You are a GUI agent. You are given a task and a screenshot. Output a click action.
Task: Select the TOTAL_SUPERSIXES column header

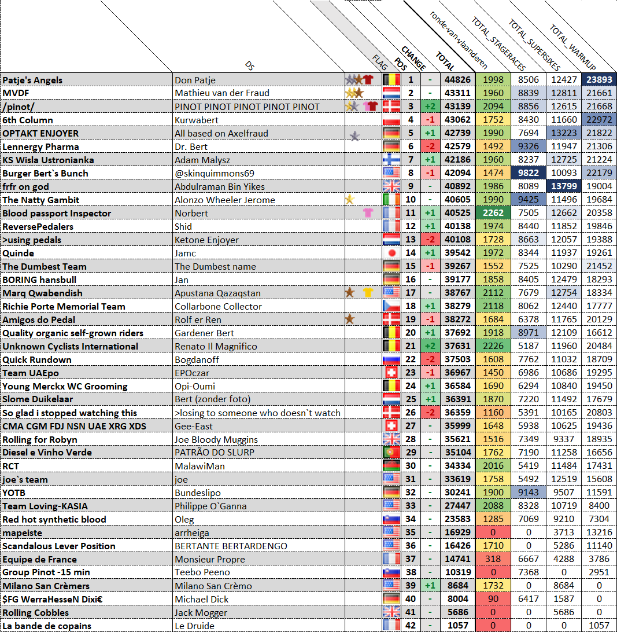pyautogui.click(x=534, y=45)
